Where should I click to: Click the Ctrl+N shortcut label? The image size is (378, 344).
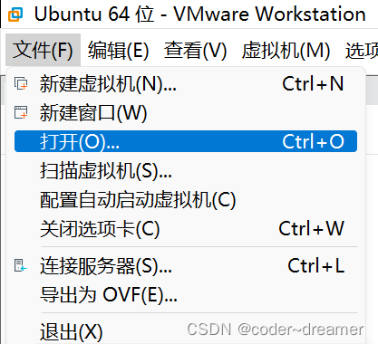click(x=313, y=83)
